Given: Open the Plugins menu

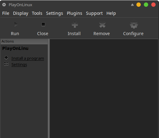Looking at the screenshot, I should pos(75,13).
